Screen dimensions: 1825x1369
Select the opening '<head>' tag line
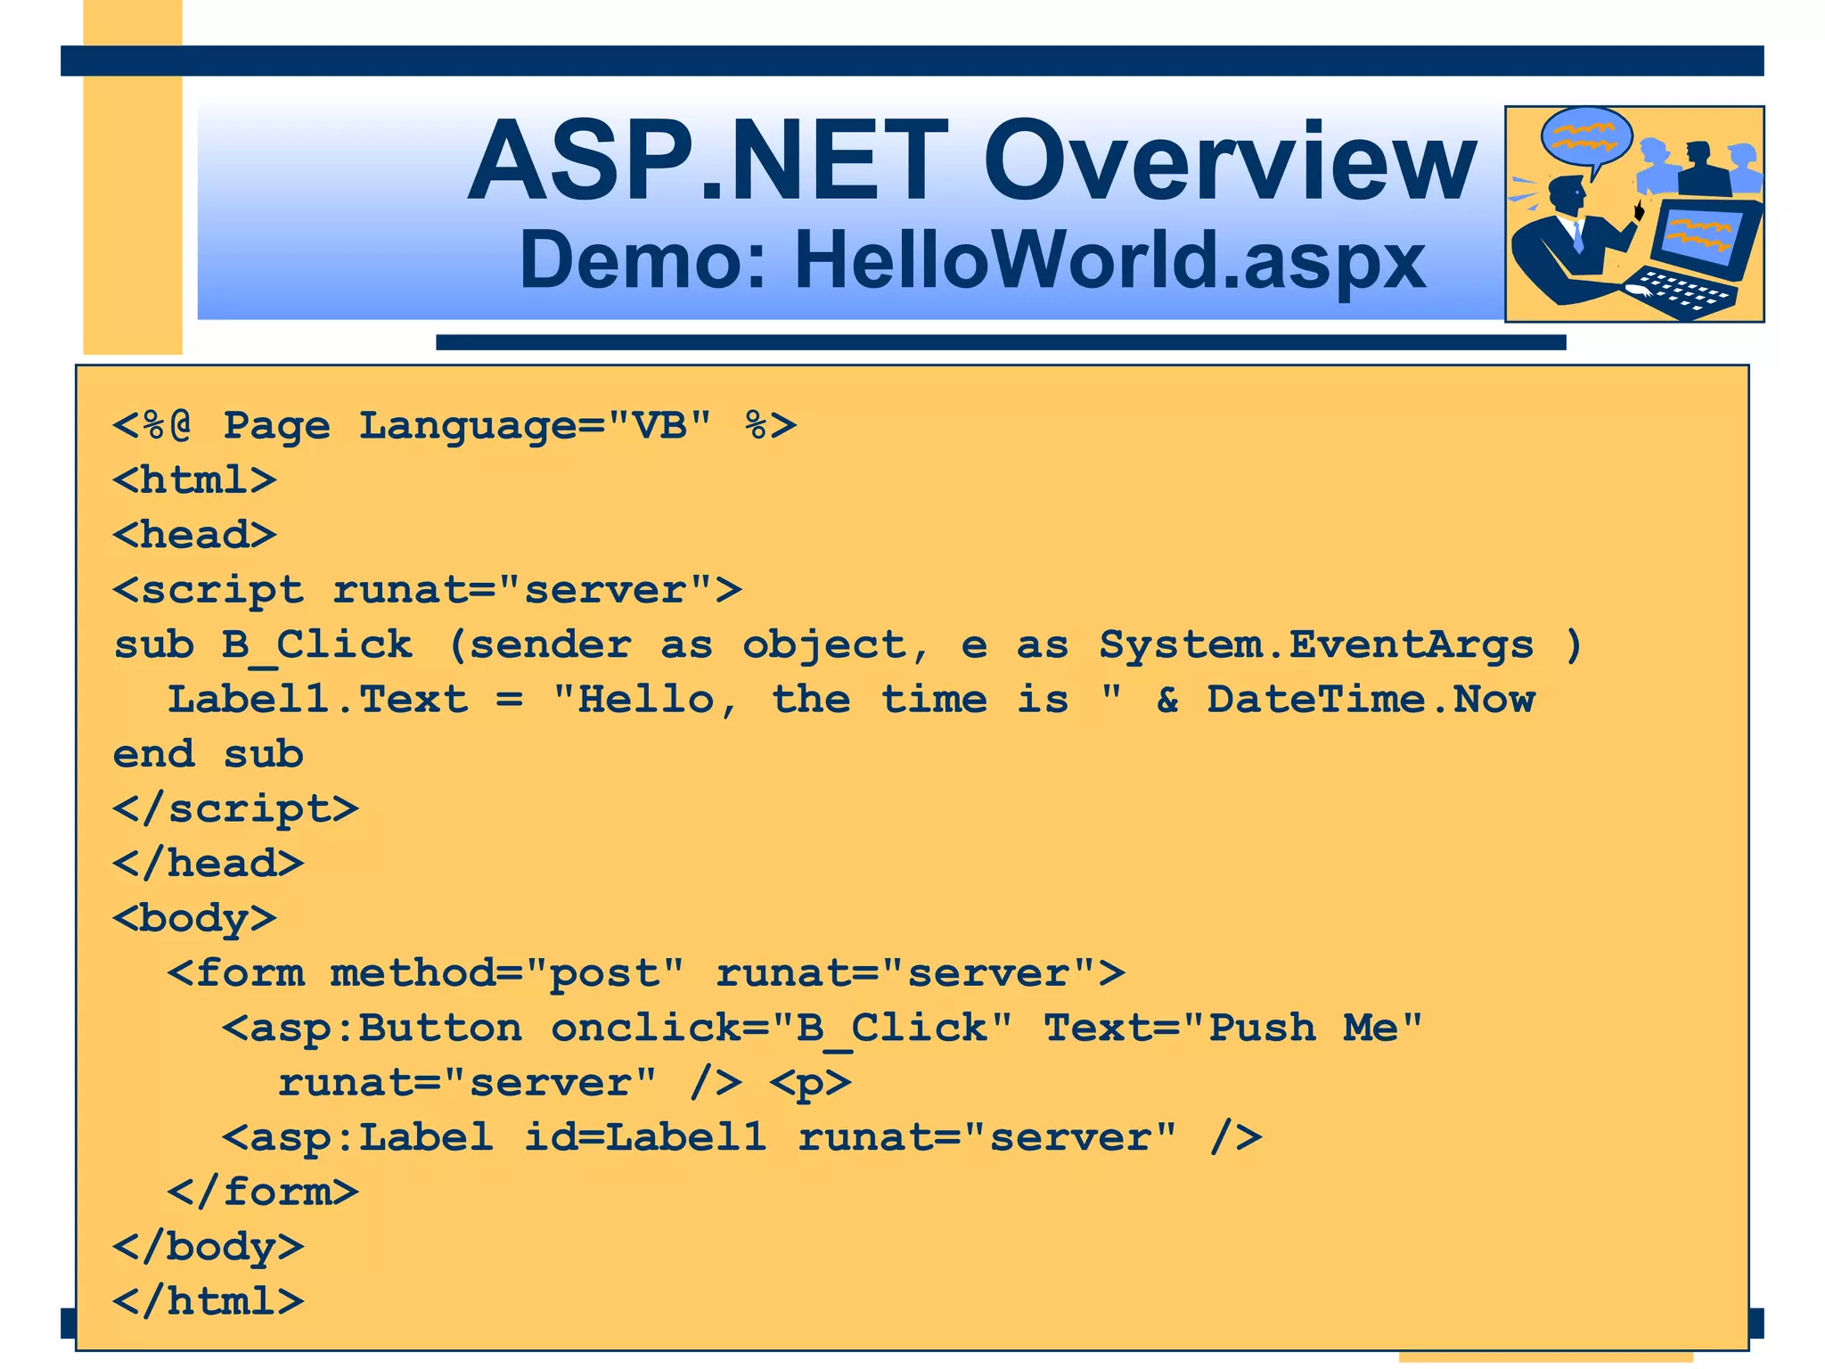pos(194,535)
